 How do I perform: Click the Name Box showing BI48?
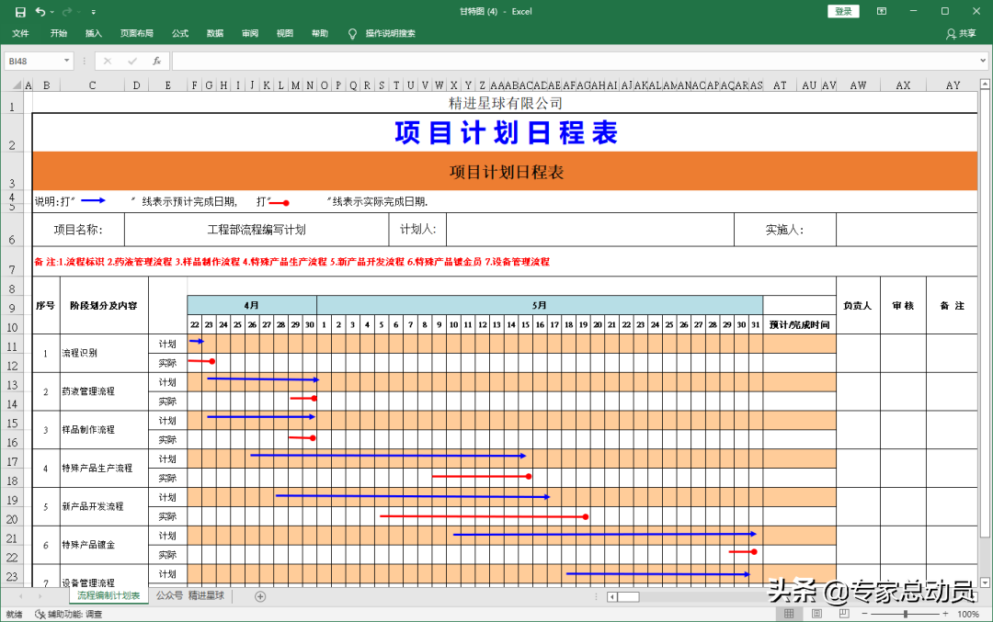[x=33, y=61]
